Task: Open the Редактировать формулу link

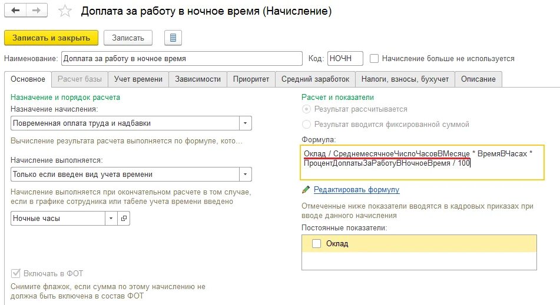Action: point(356,190)
